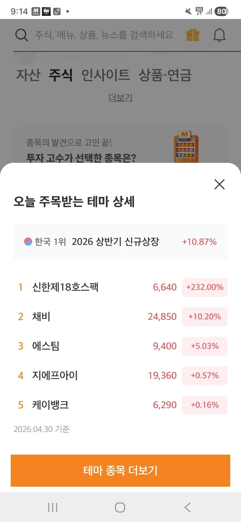Viewport: 241px width, 522px height.
Task: Tap the Korea flag icon in theme banner
Action: [x=28, y=242]
